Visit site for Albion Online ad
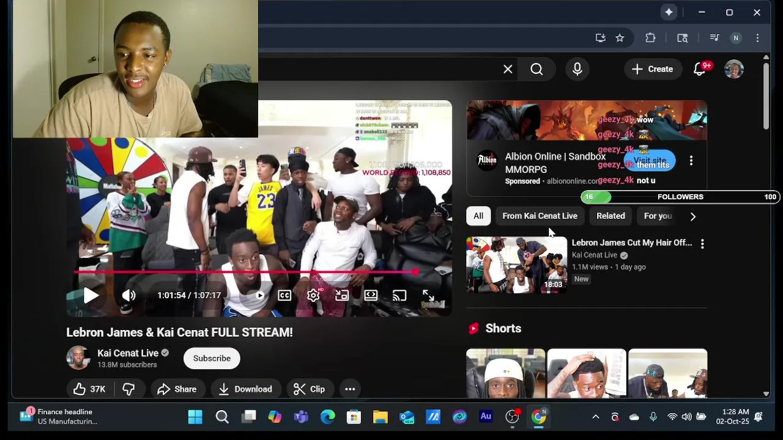The height and width of the screenshot is (440, 783). click(x=650, y=161)
